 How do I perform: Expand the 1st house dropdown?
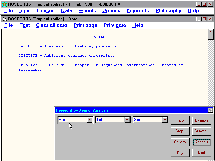tap(127, 120)
